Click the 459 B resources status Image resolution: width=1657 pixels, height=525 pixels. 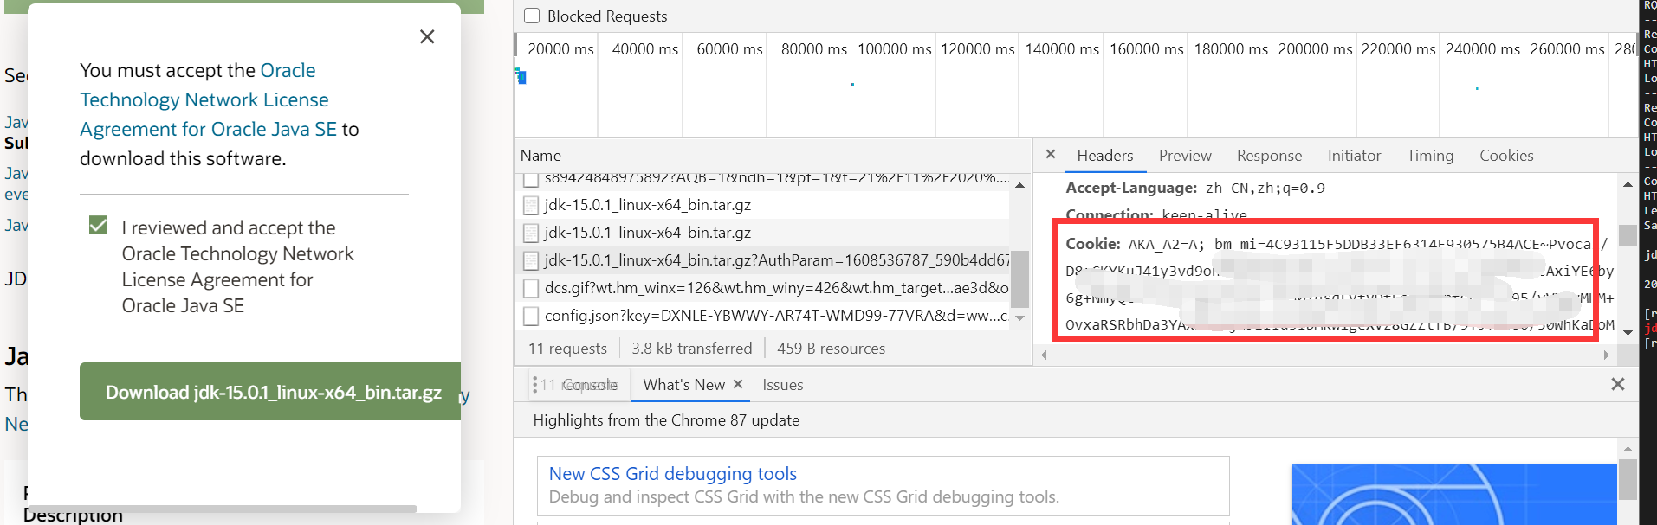point(831,349)
